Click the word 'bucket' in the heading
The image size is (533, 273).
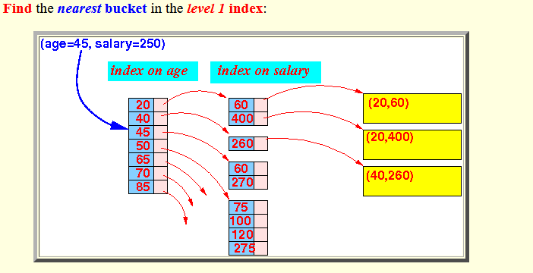pos(126,8)
